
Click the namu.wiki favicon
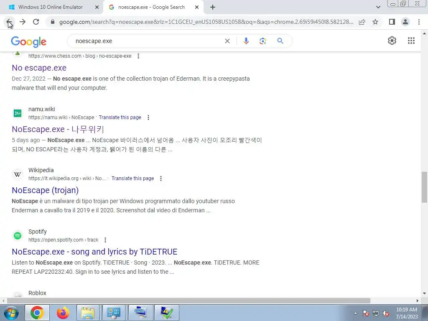tap(18, 113)
